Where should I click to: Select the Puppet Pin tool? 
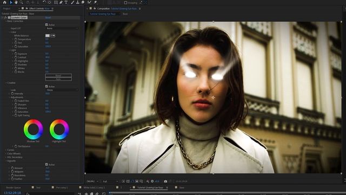[95, 2]
